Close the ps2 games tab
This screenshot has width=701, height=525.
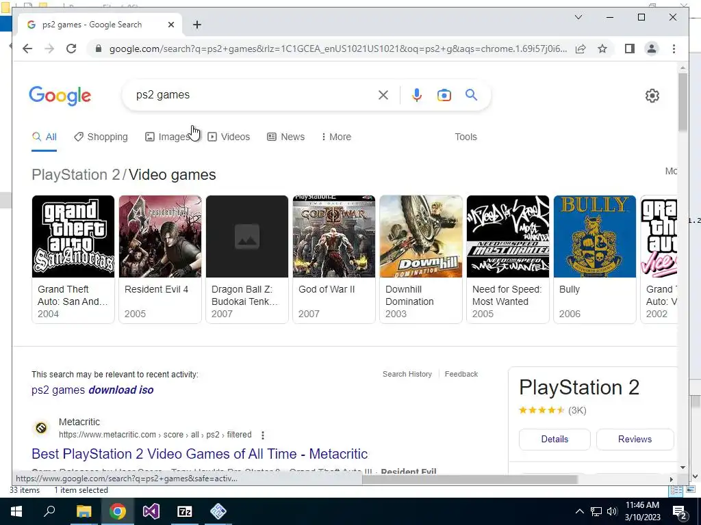pos(170,25)
